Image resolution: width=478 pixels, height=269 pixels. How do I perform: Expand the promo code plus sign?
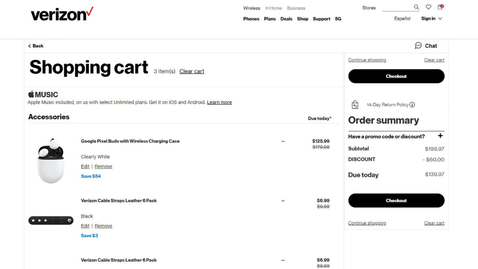[x=440, y=136]
